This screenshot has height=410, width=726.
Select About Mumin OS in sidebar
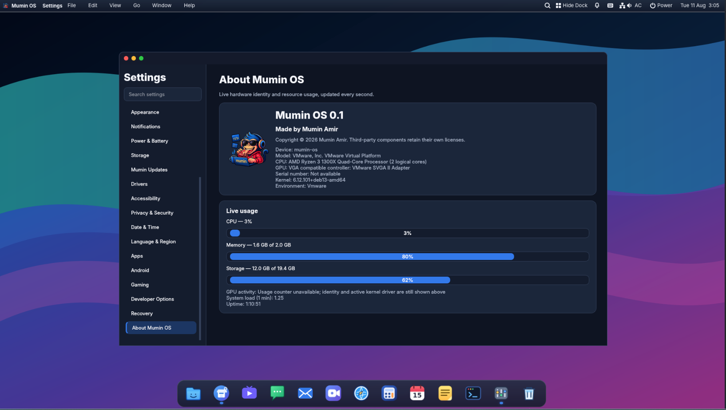161,328
